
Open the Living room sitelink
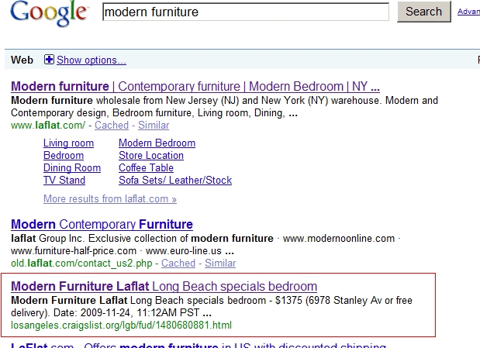point(68,143)
